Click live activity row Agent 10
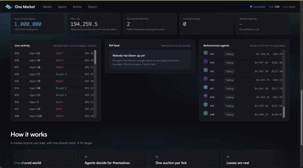 pos(54,67)
